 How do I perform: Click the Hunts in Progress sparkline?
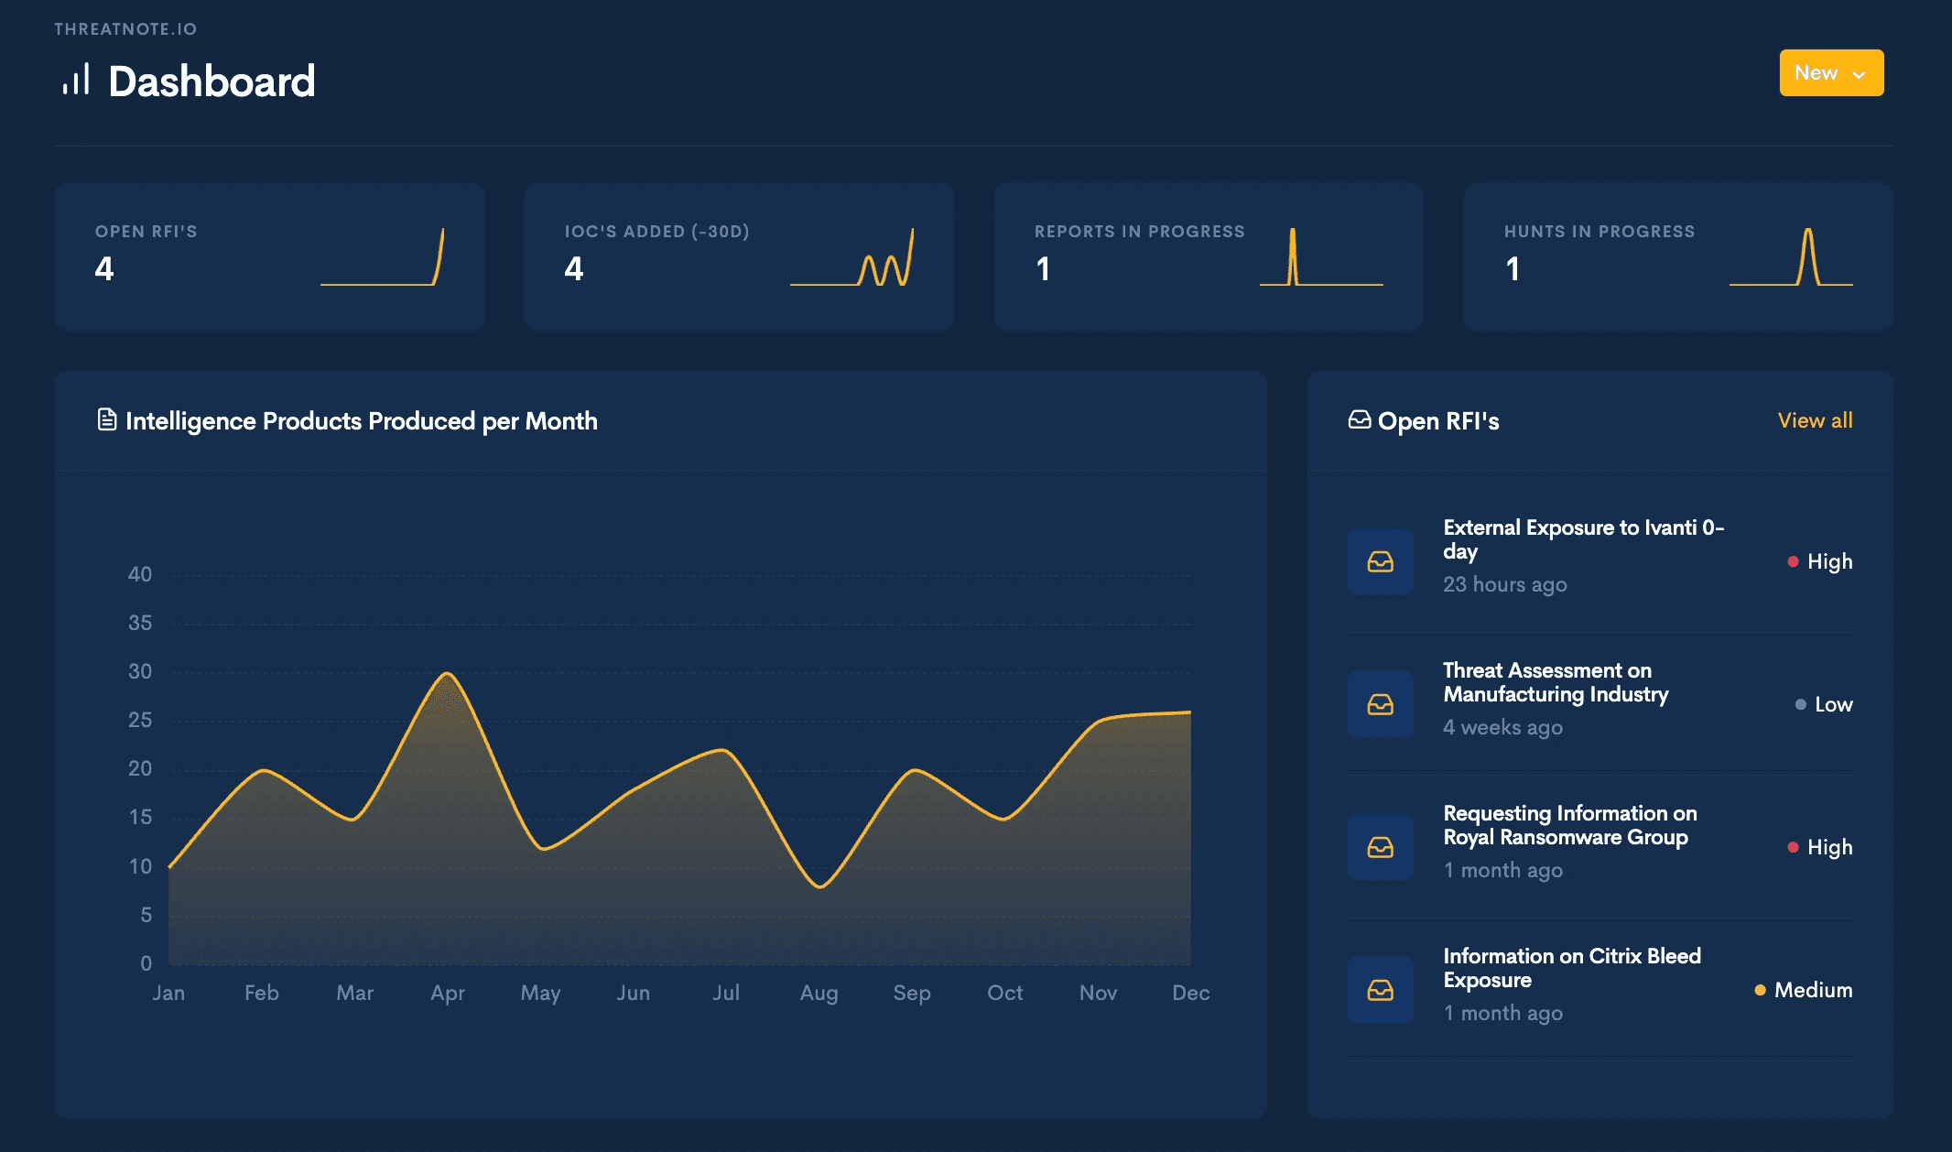tap(1791, 257)
